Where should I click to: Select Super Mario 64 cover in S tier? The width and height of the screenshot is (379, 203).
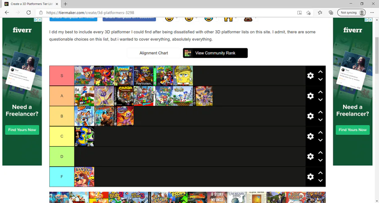tap(84, 76)
